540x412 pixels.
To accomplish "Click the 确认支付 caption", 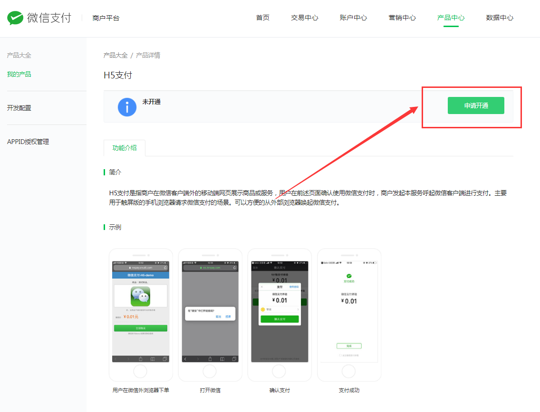I will tap(280, 390).
